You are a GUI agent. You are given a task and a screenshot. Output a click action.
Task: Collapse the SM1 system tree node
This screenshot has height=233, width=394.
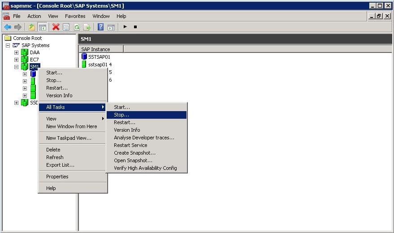point(17,67)
